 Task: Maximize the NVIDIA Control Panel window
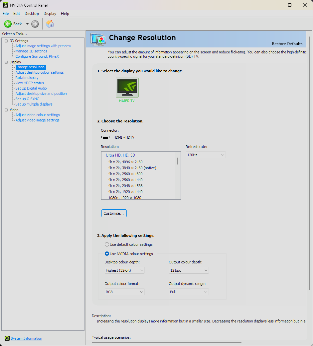[x=290, y=5]
